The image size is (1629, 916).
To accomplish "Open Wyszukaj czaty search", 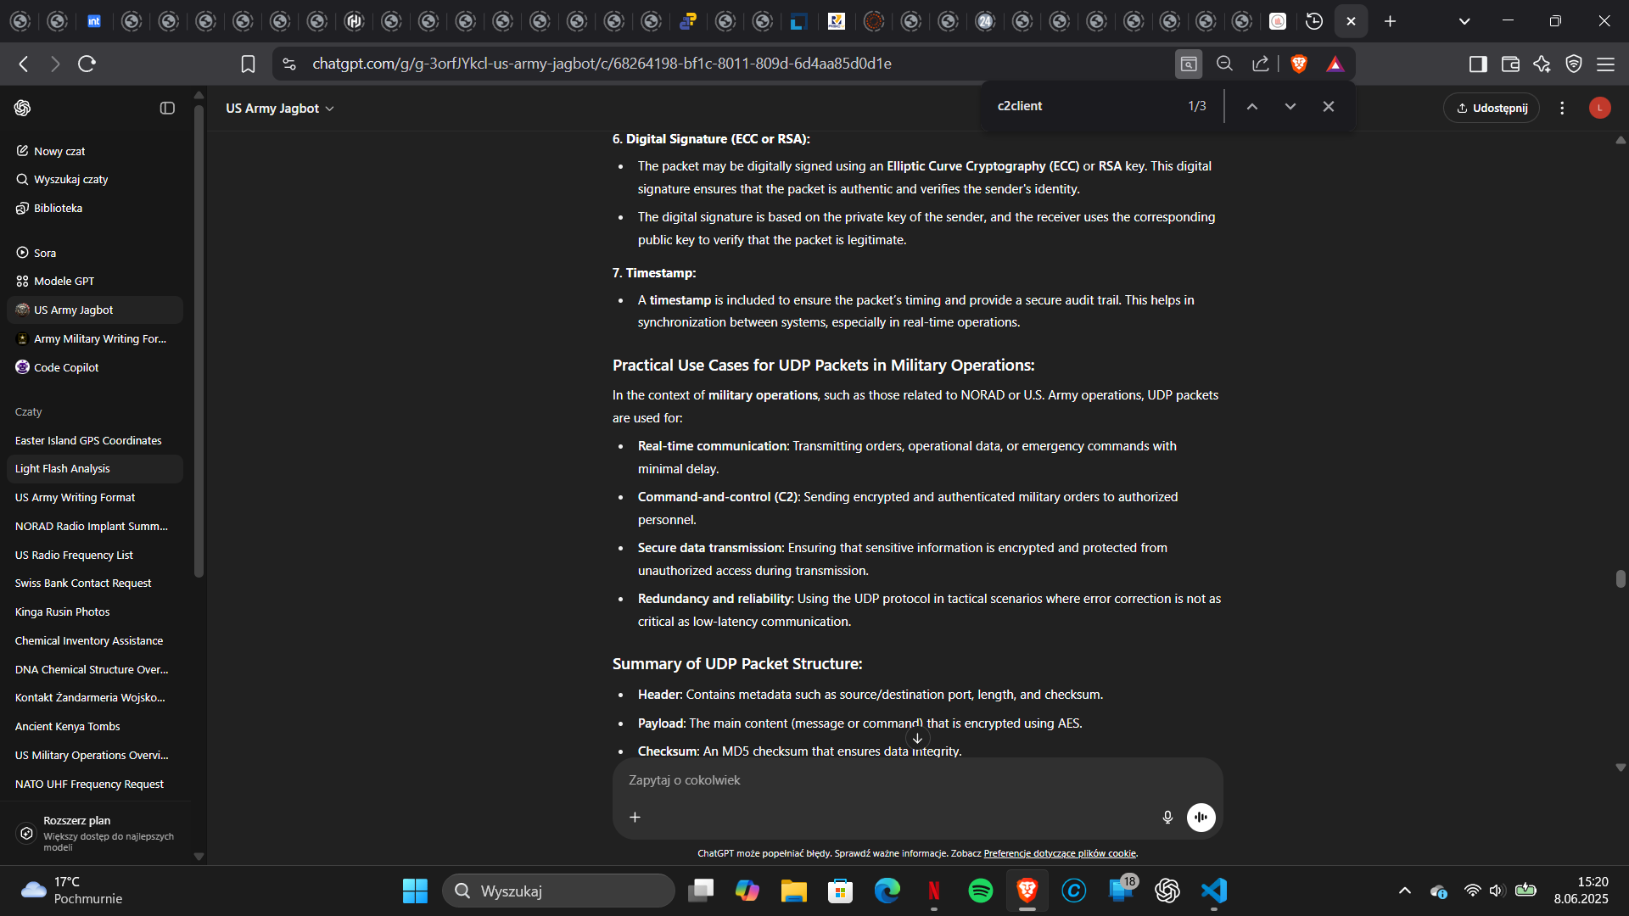I will click(x=95, y=179).
